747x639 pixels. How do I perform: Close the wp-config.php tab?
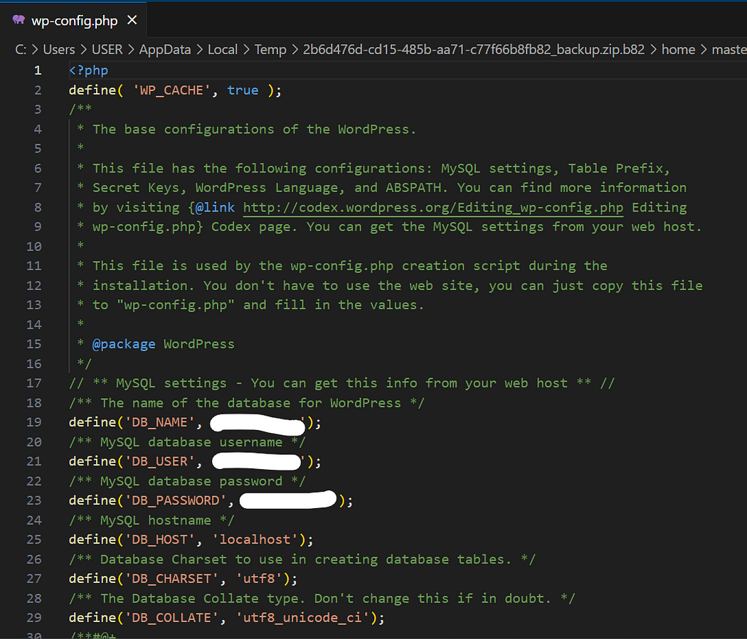coord(132,20)
